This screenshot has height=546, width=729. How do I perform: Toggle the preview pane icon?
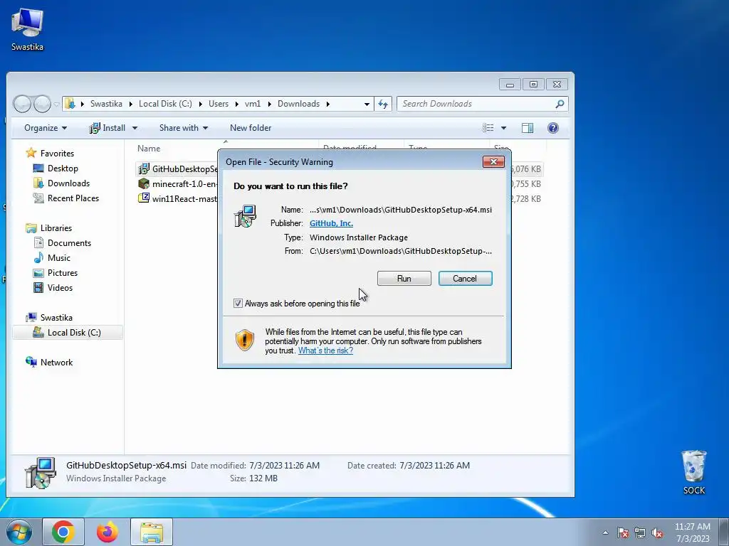528,128
